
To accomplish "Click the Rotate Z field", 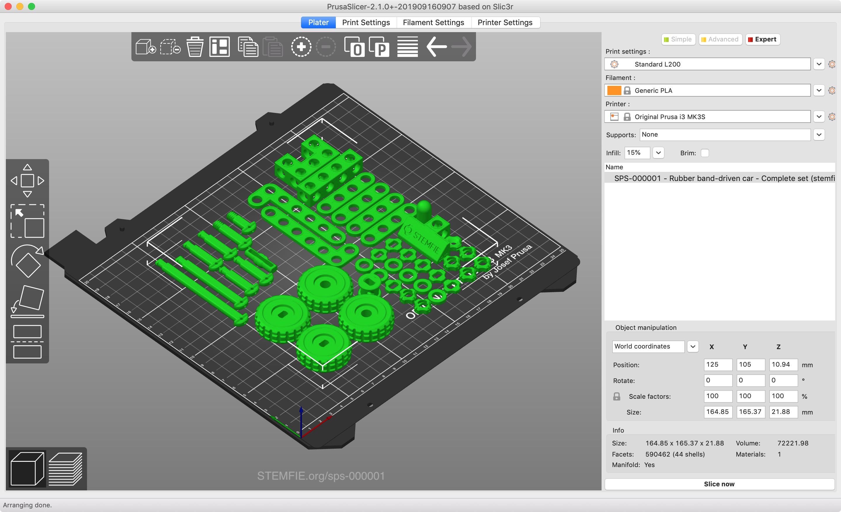I will point(783,380).
